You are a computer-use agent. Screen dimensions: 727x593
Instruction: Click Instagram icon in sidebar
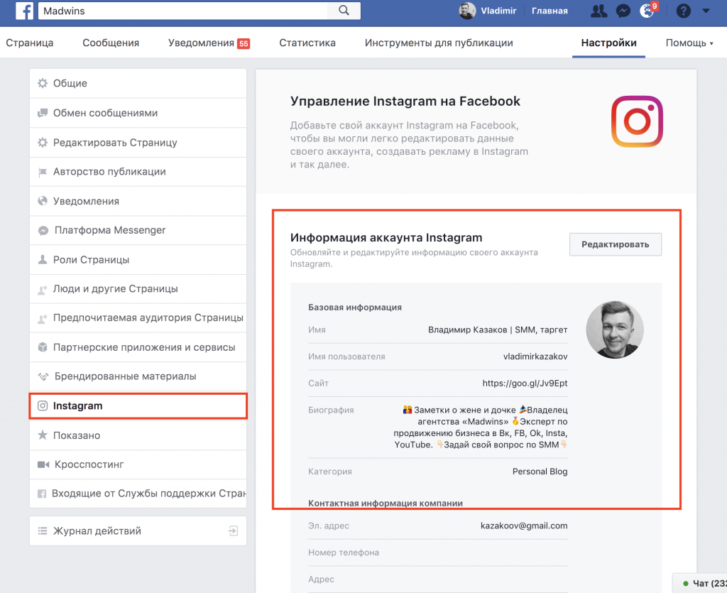(x=43, y=406)
